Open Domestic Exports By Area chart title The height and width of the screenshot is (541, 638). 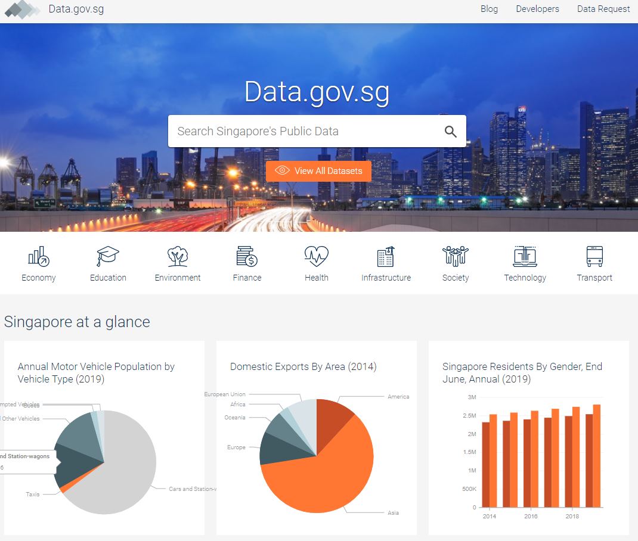[x=303, y=366]
